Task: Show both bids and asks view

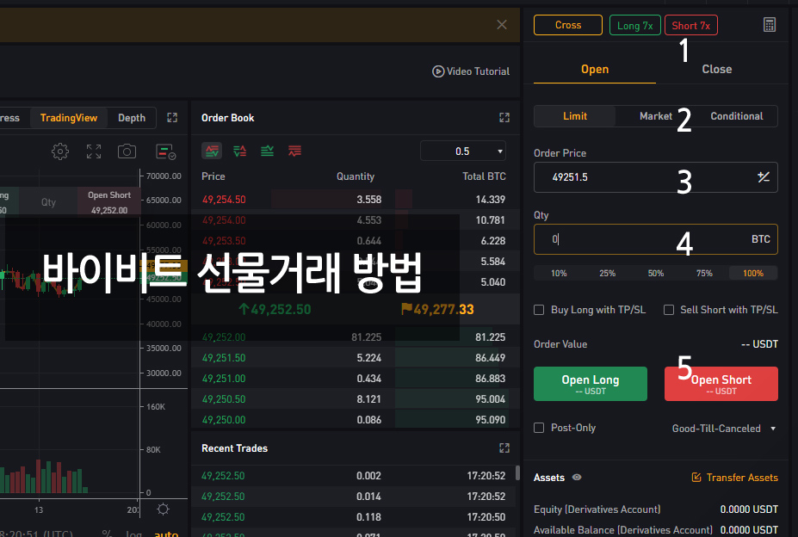Action: click(x=212, y=151)
